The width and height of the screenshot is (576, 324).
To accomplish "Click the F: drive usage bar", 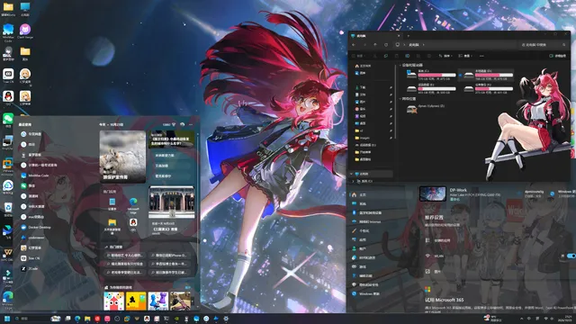I will (x=494, y=88).
